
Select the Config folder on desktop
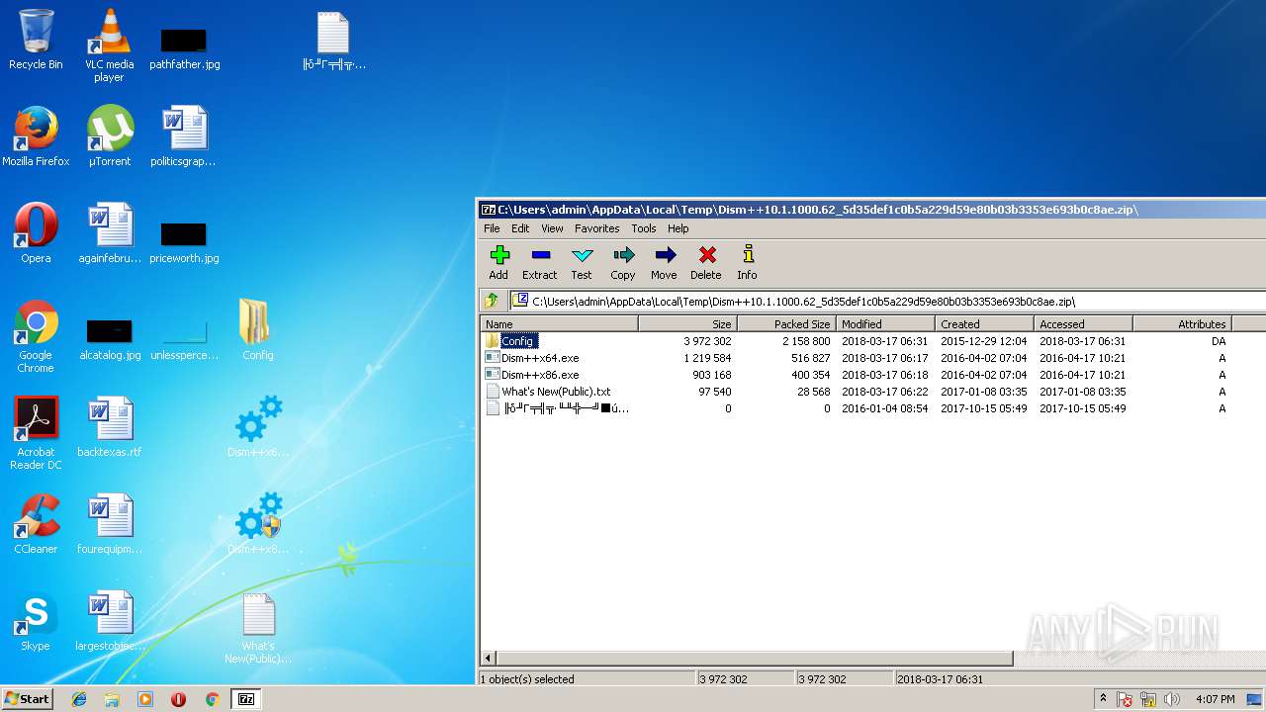(x=257, y=330)
